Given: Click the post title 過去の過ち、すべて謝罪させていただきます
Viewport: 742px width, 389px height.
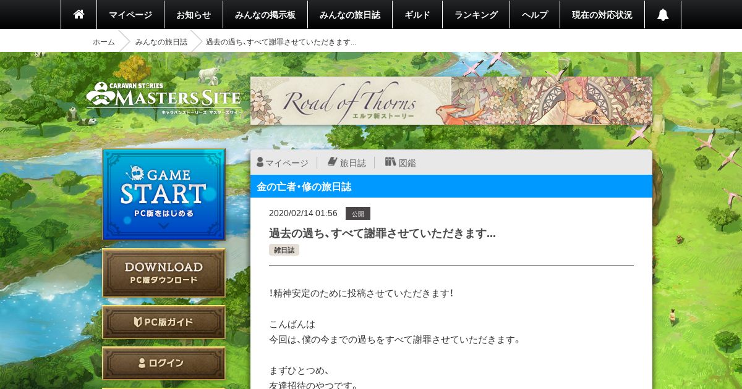Looking at the screenshot, I should click(x=382, y=233).
